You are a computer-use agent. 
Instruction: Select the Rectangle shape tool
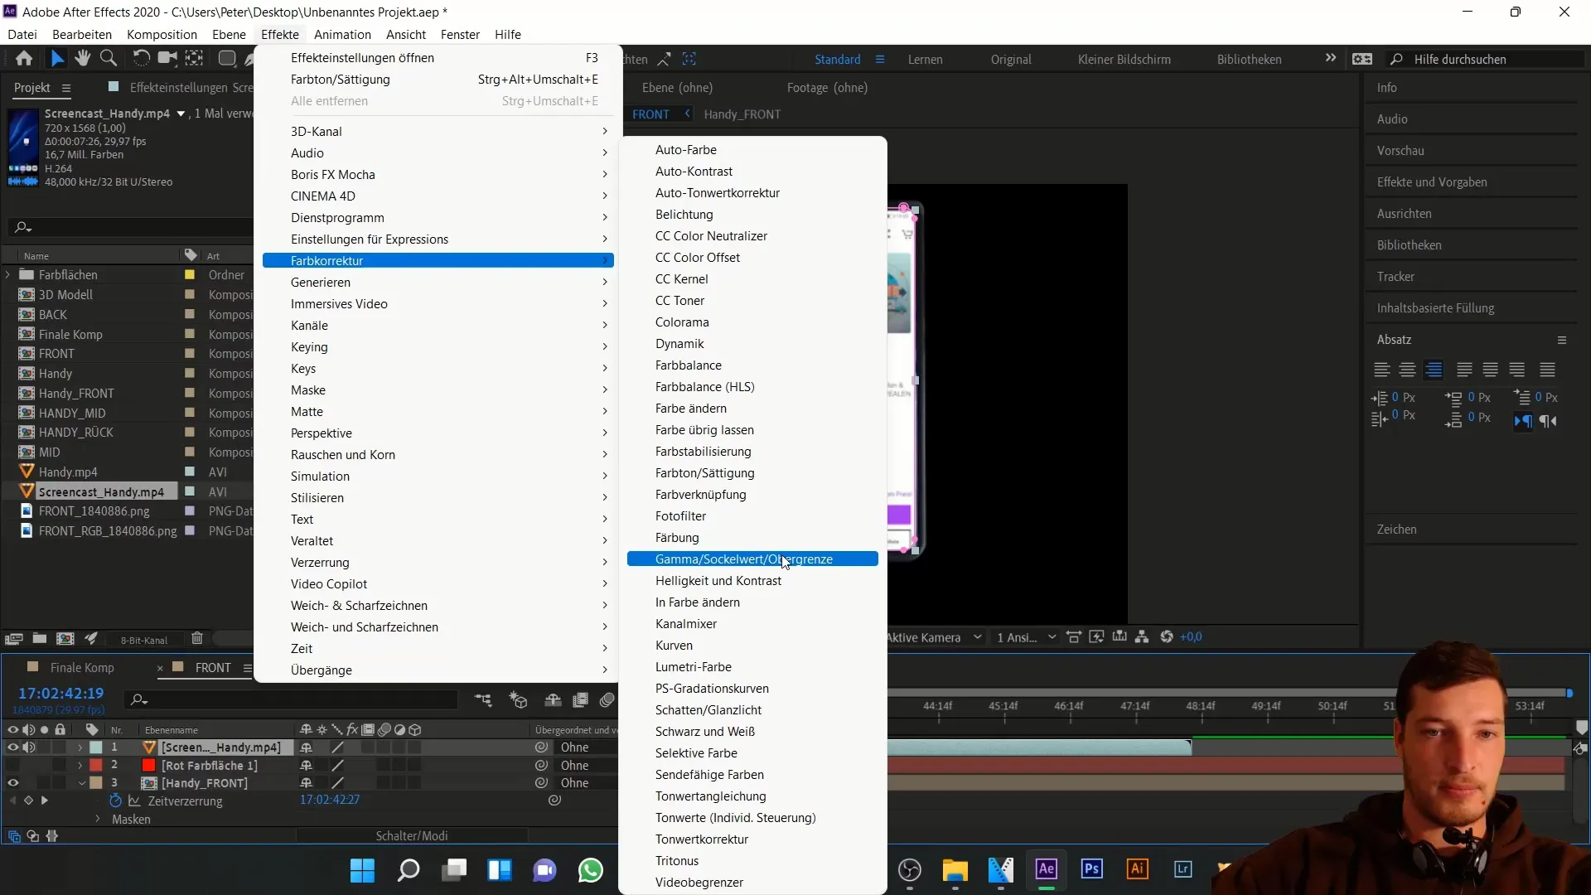tap(226, 59)
